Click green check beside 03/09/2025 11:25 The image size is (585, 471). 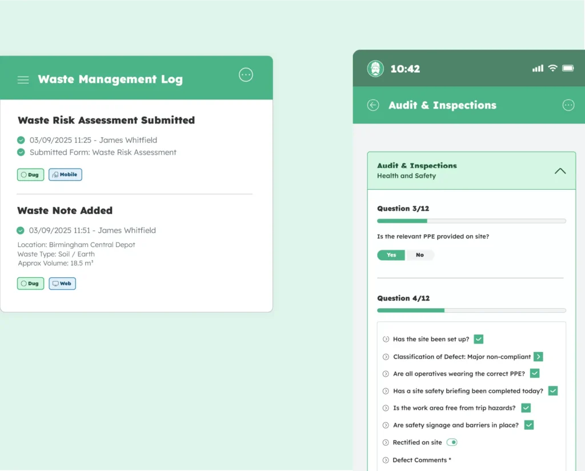tap(21, 140)
